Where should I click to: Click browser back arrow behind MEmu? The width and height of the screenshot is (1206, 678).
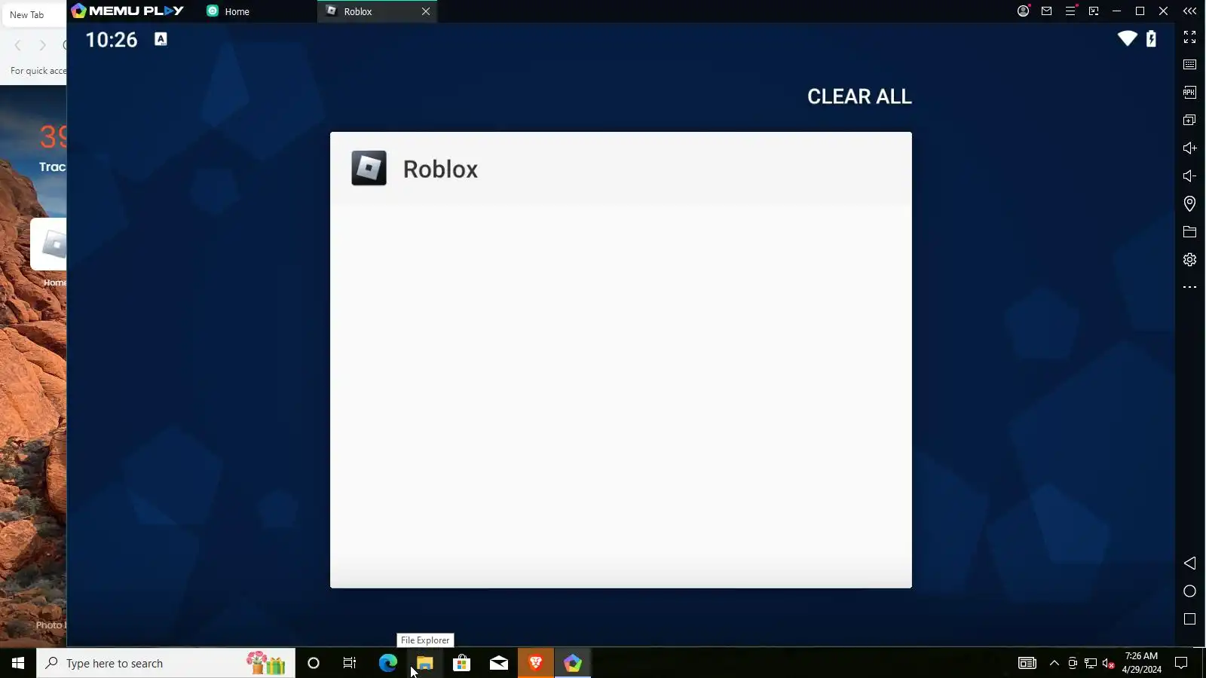[x=18, y=45]
